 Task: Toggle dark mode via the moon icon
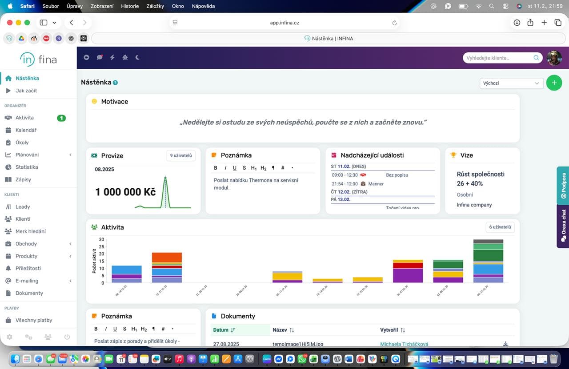tap(137, 57)
